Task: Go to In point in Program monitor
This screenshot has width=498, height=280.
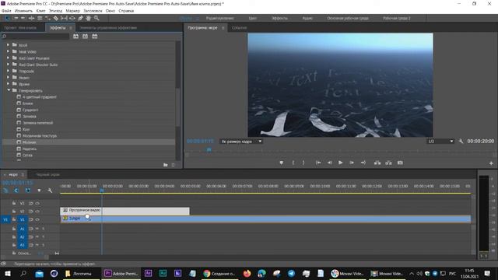Action: [318, 163]
